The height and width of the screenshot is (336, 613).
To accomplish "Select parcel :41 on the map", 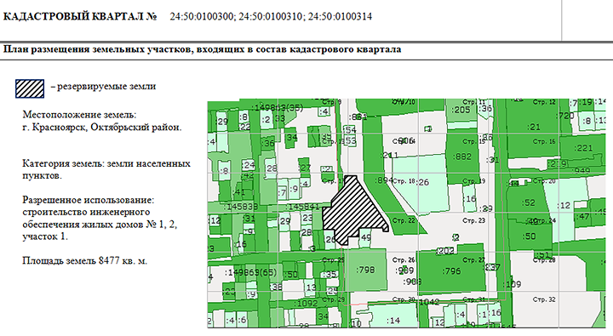I will pos(238,192).
